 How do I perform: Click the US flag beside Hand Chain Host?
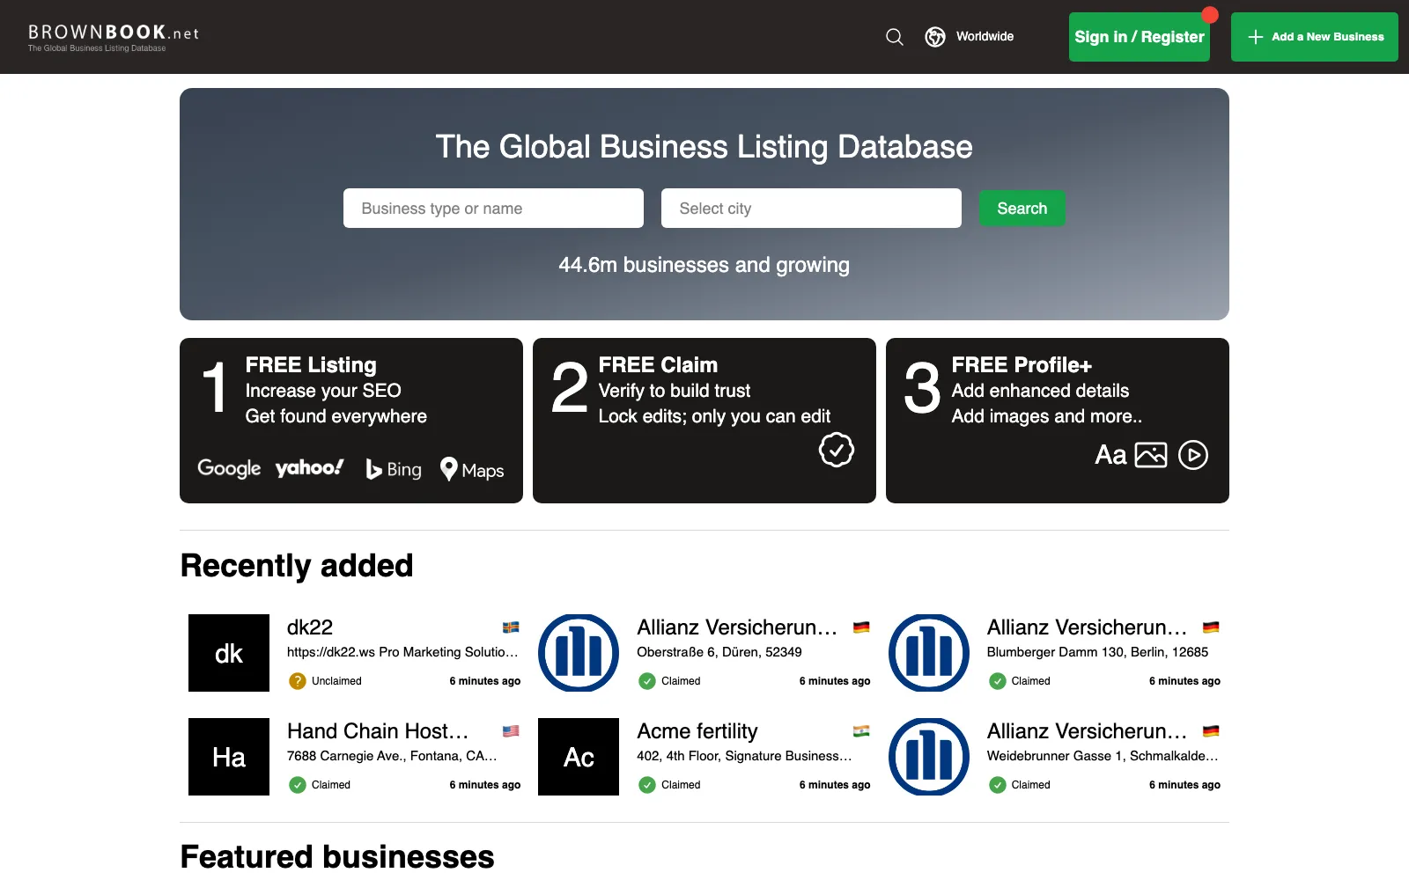pyautogui.click(x=511, y=731)
